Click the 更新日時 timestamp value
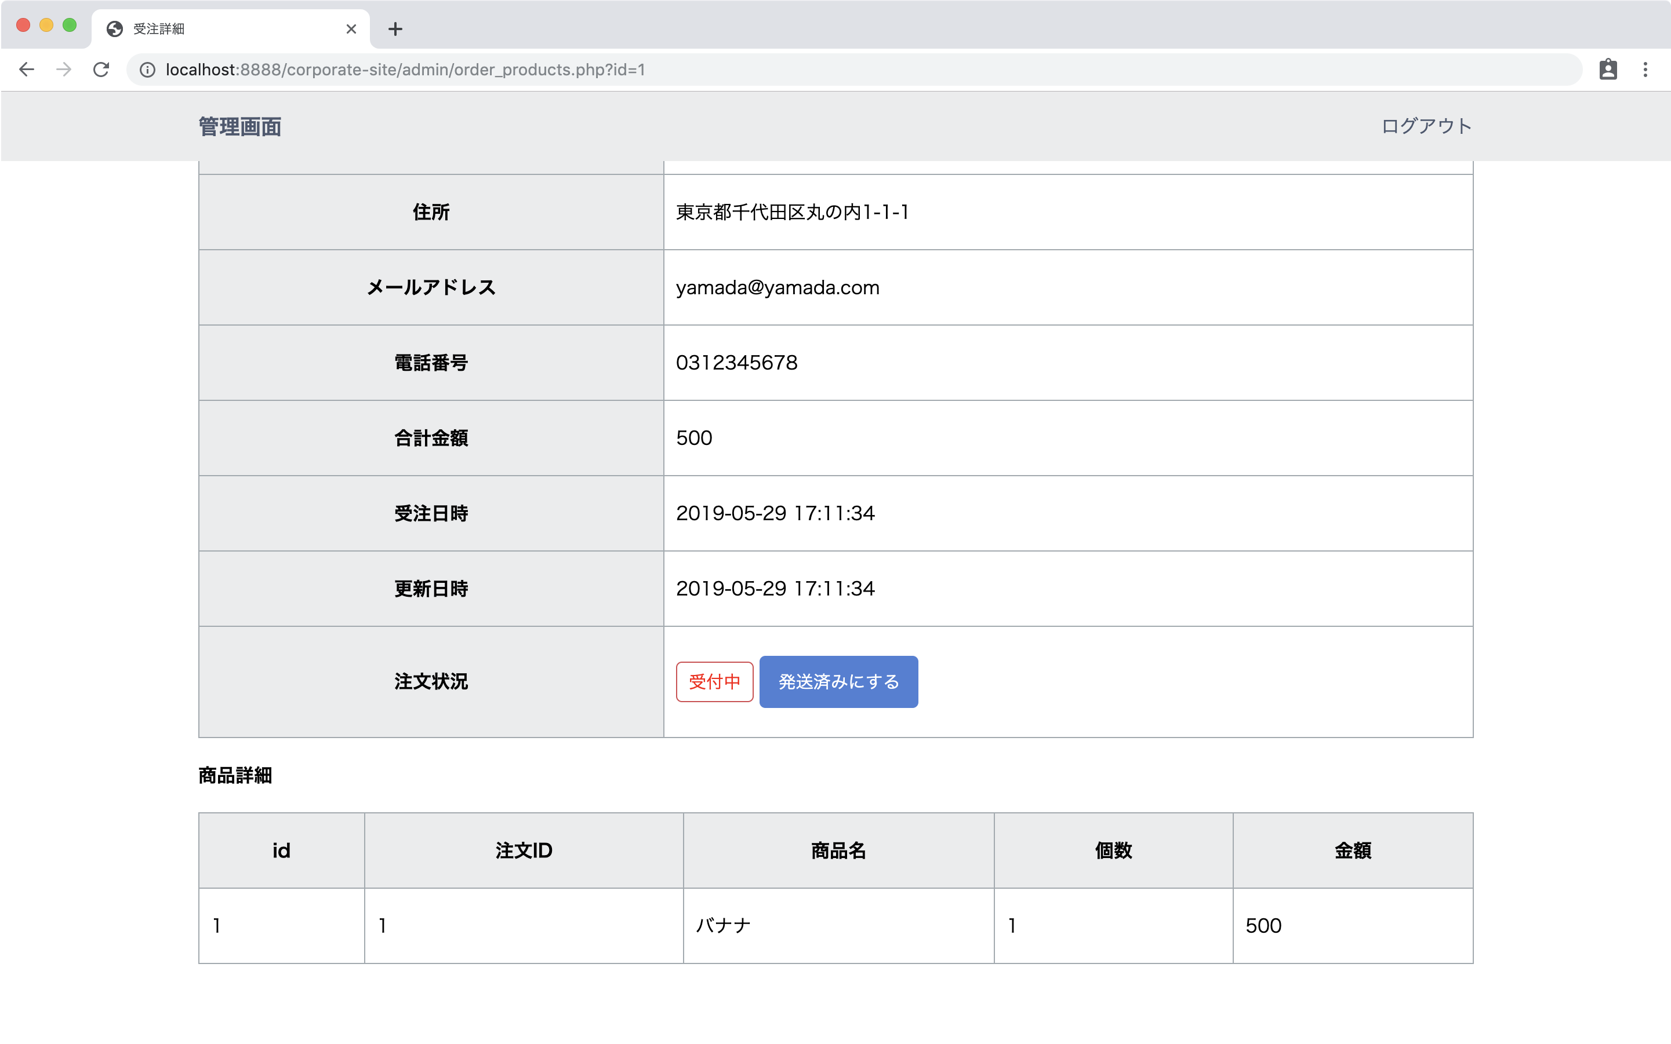Viewport: 1671px width, 1044px height. point(775,588)
